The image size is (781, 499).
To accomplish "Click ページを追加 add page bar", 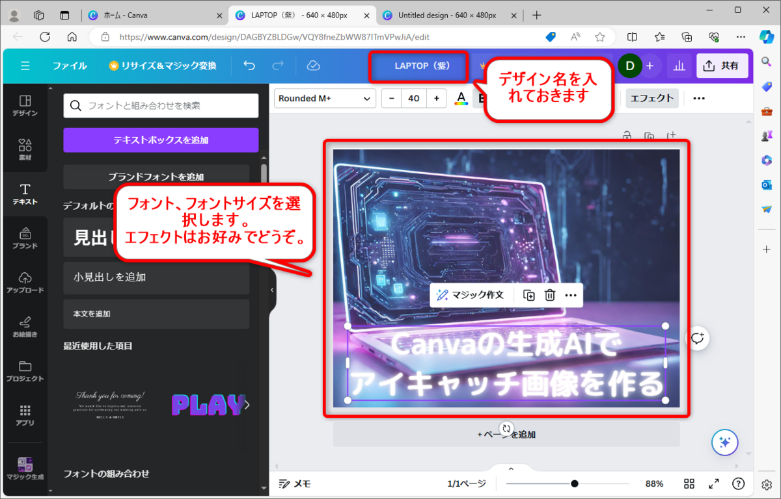I will click(506, 434).
